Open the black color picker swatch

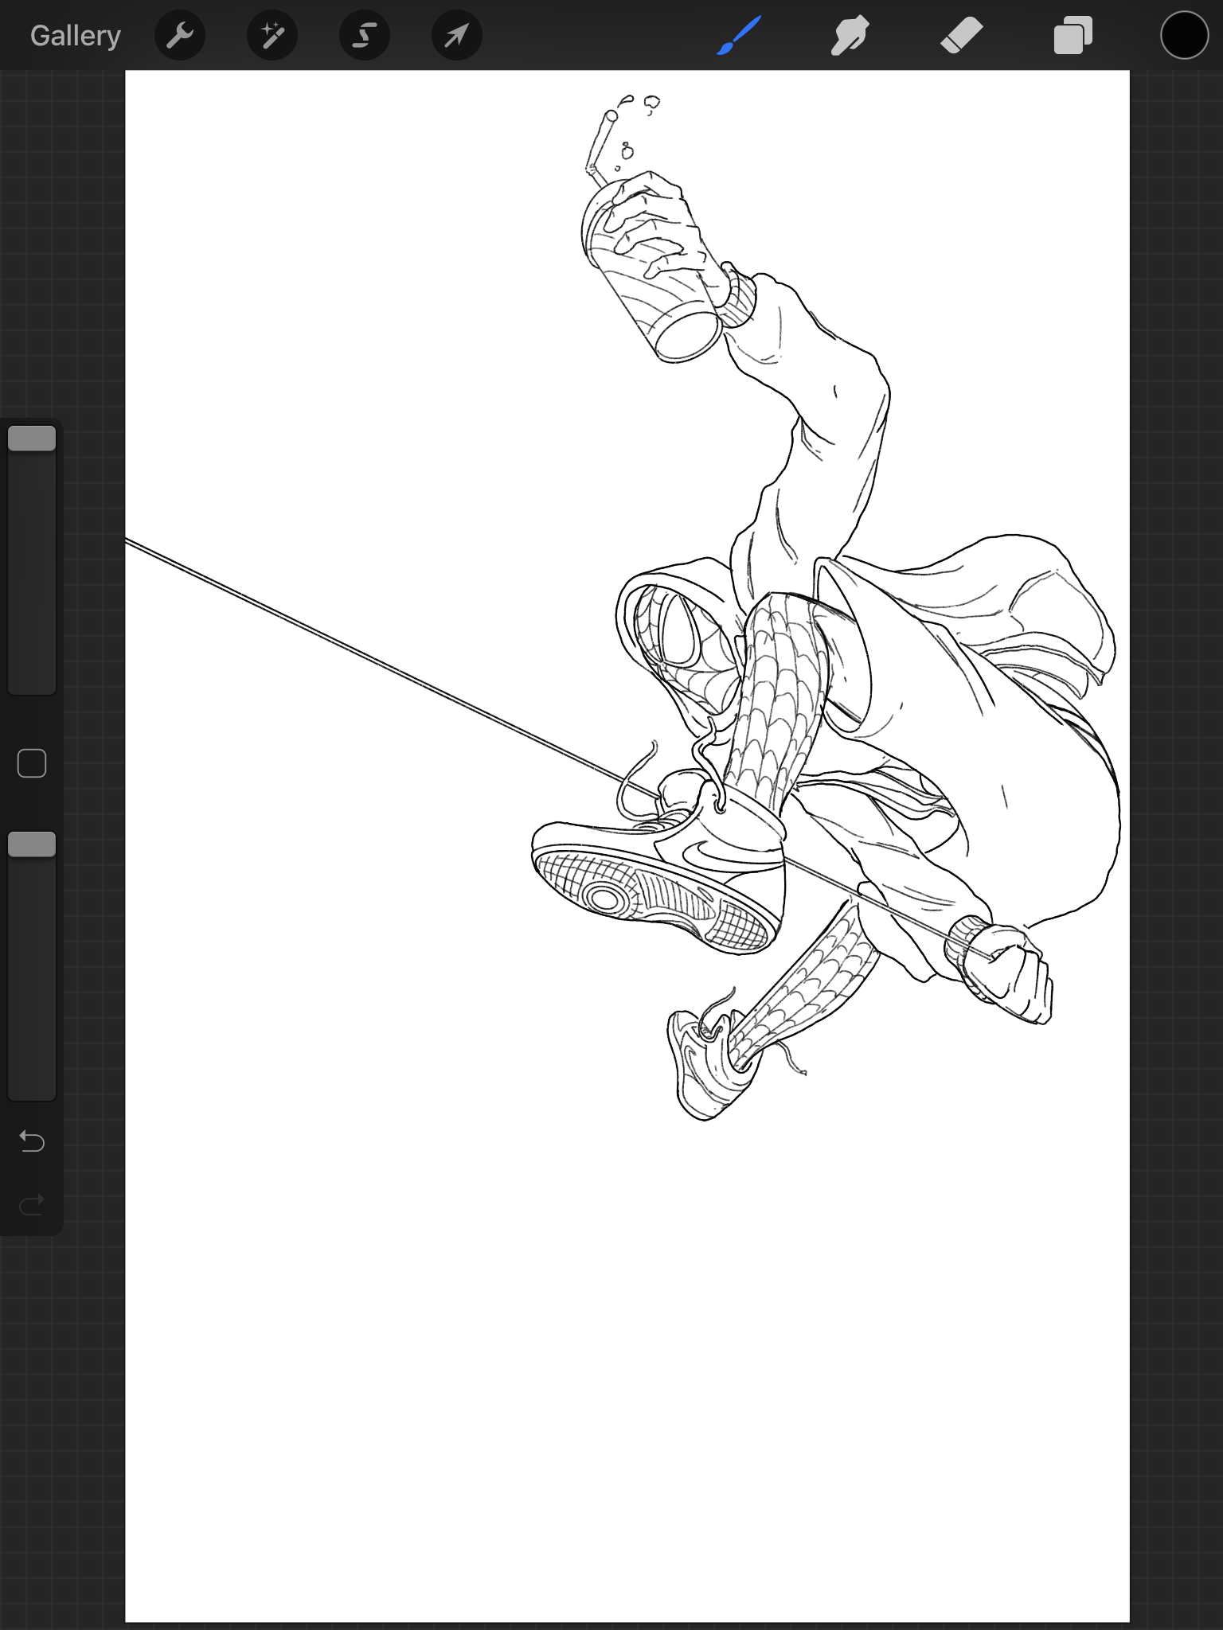point(1184,36)
